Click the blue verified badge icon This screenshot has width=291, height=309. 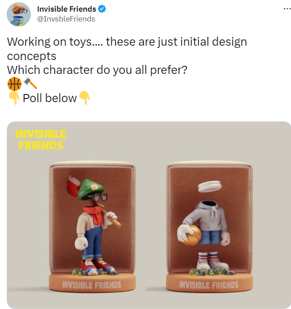(102, 9)
